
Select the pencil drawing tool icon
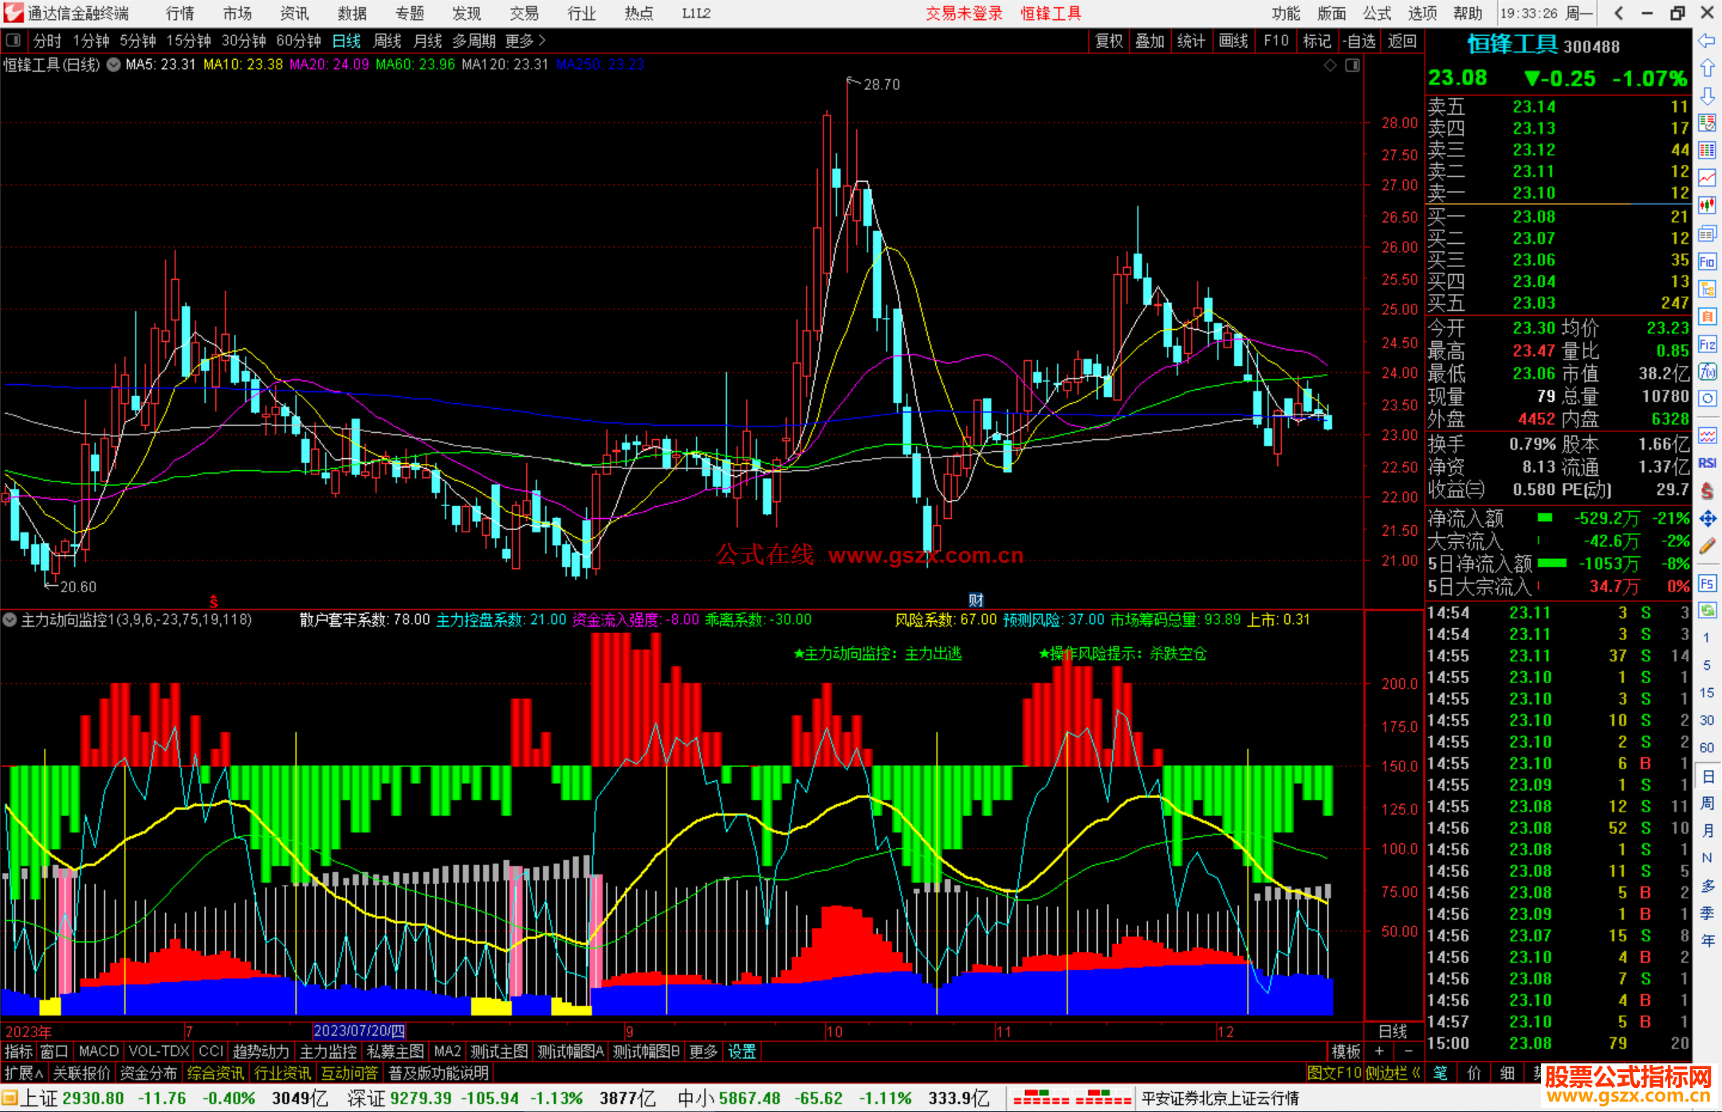(1707, 546)
